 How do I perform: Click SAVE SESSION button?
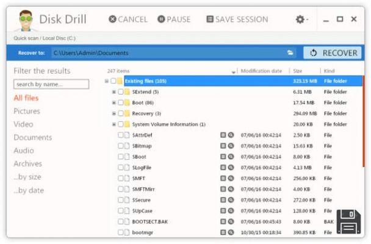click(x=237, y=19)
